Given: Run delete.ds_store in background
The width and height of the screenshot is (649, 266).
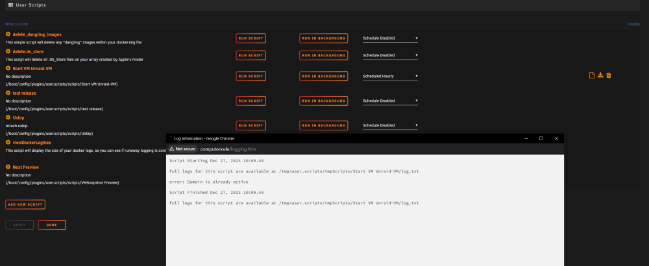Looking at the screenshot, I should [324, 55].
